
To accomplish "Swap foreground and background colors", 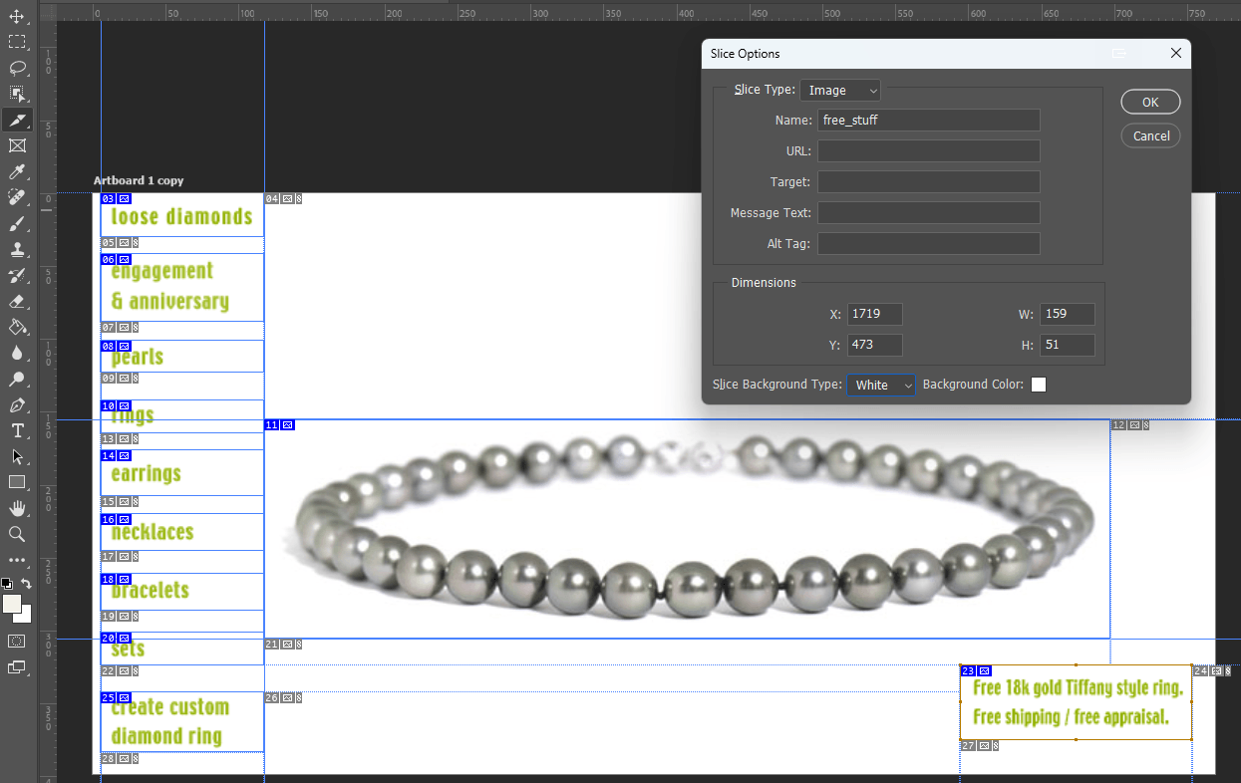I will click(x=27, y=584).
